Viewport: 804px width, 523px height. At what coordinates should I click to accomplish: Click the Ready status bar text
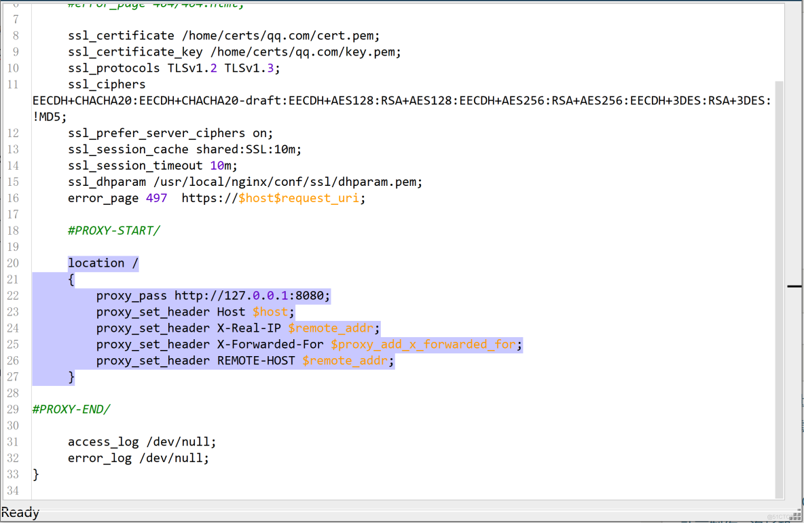[x=20, y=512]
